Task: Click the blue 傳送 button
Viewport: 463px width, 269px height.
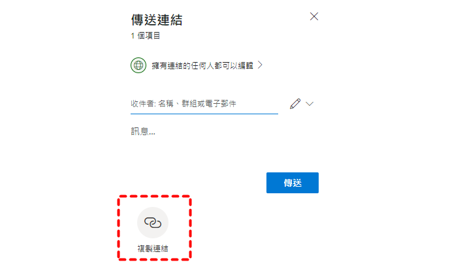Action: [x=293, y=183]
